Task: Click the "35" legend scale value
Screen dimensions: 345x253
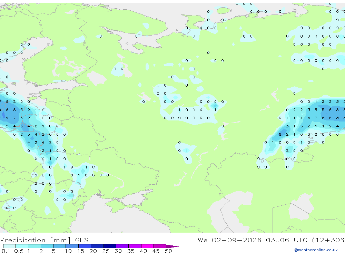Action: pyautogui.click(x=131, y=251)
